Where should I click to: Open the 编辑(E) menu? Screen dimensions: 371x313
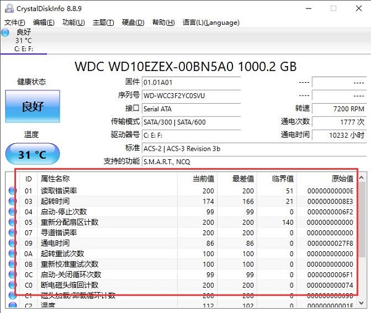[44, 22]
